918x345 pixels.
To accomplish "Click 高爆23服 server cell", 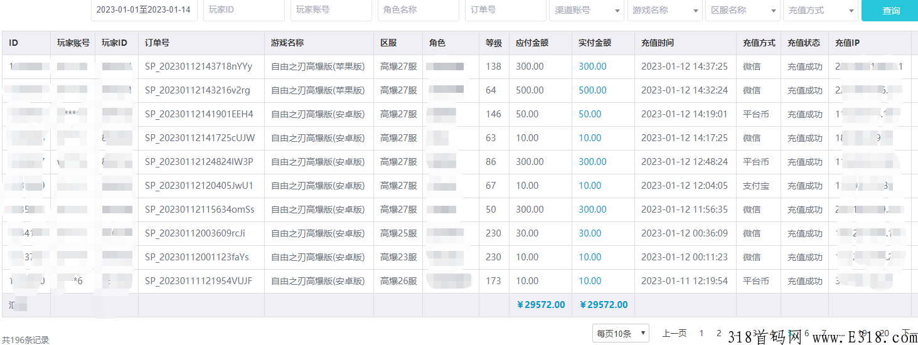I will point(398,257).
